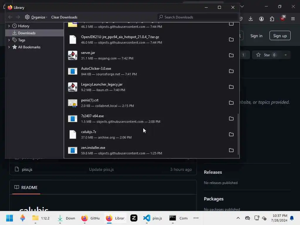The width and height of the screenshot is (300, 225).
Task: Focus the Search Downloads field
Action: (197, 17)
